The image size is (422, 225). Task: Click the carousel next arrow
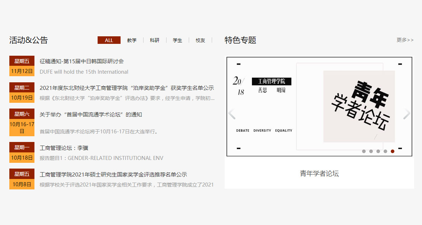(407, 114)
